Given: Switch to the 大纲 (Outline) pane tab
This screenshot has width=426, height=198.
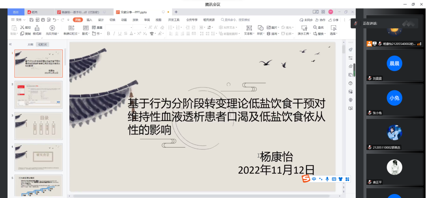Looking at the screenshot, I should [x=30, y=45].
